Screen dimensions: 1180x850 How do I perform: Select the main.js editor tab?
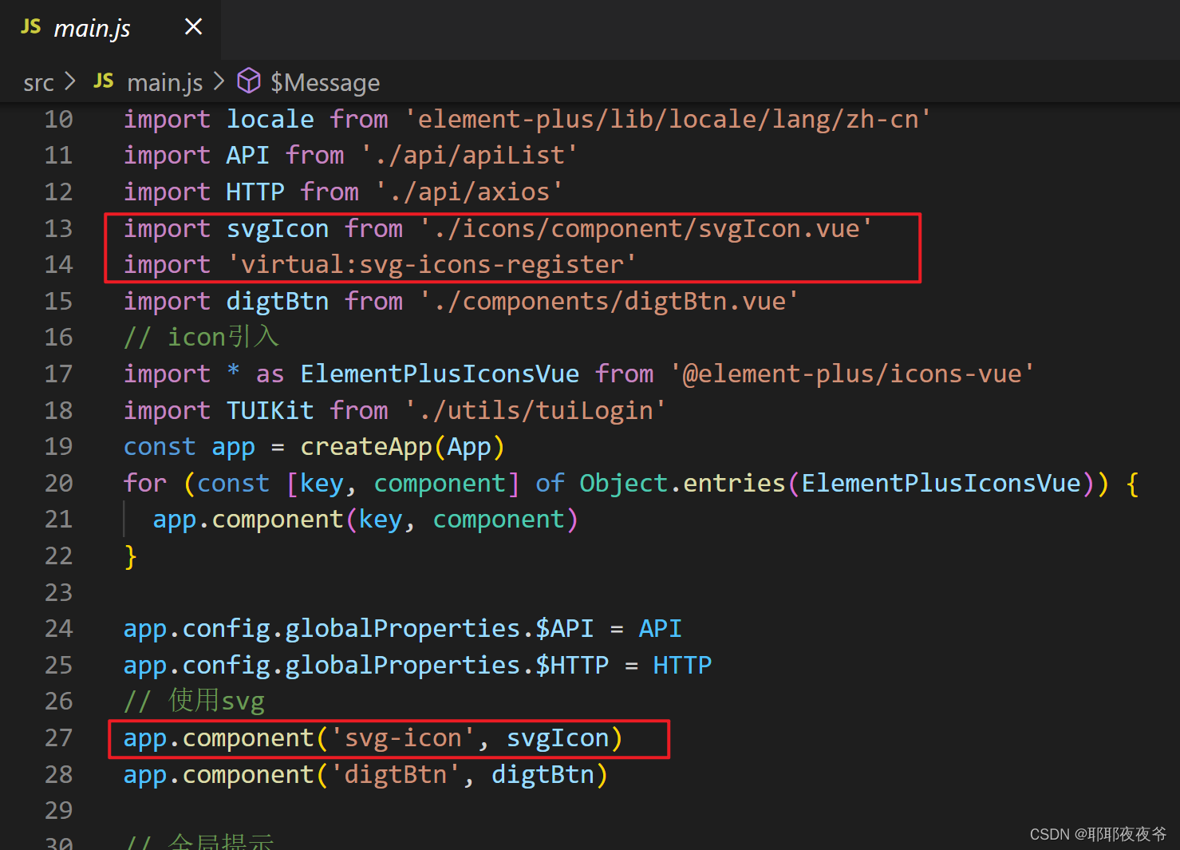point(110,29)
